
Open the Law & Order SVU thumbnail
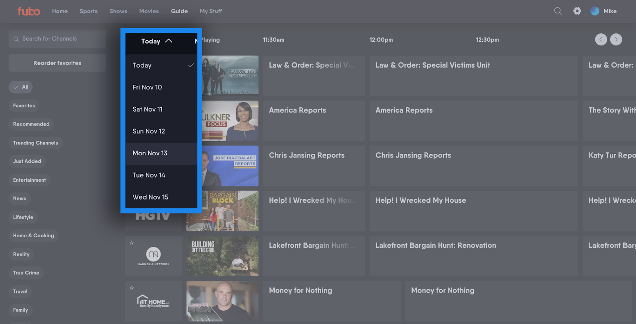click(x=230, y=75)
